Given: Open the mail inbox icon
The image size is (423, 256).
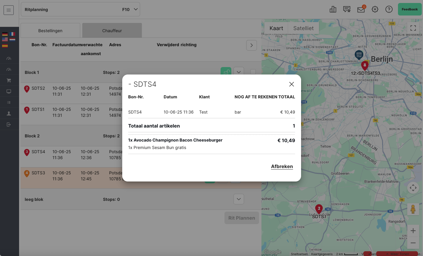Looking at the screenshot, I should coord(361,10).
